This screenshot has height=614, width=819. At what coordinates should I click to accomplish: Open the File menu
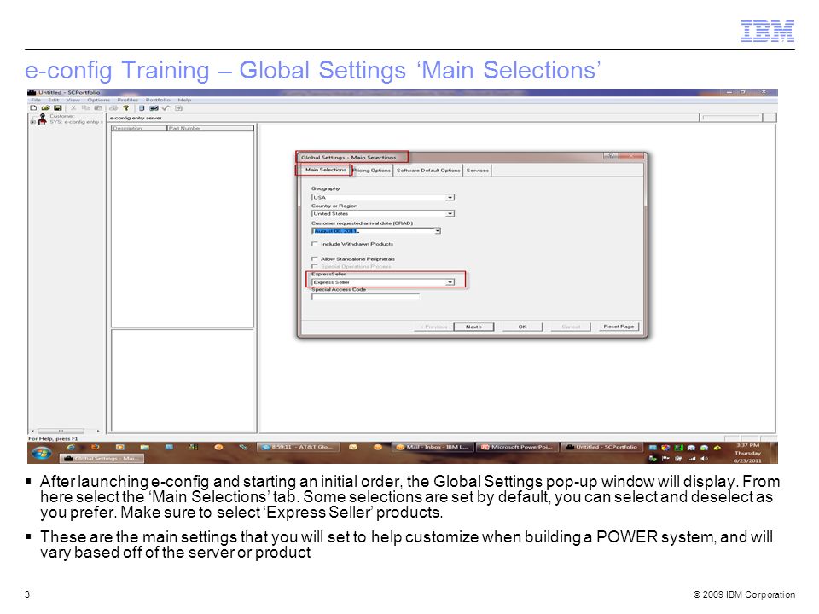click(x=36, y=100)
